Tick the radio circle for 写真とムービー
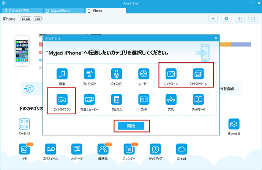262x170 pixels. click(98, 94)
